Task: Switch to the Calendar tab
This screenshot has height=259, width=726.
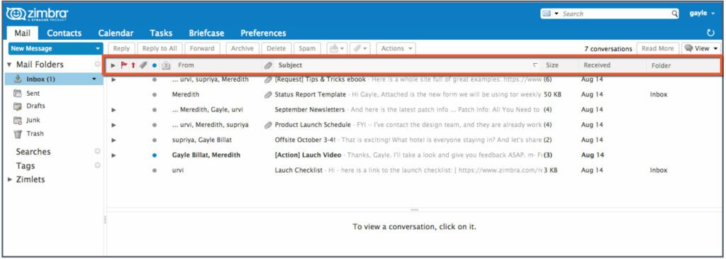Action: coord(116,33)
